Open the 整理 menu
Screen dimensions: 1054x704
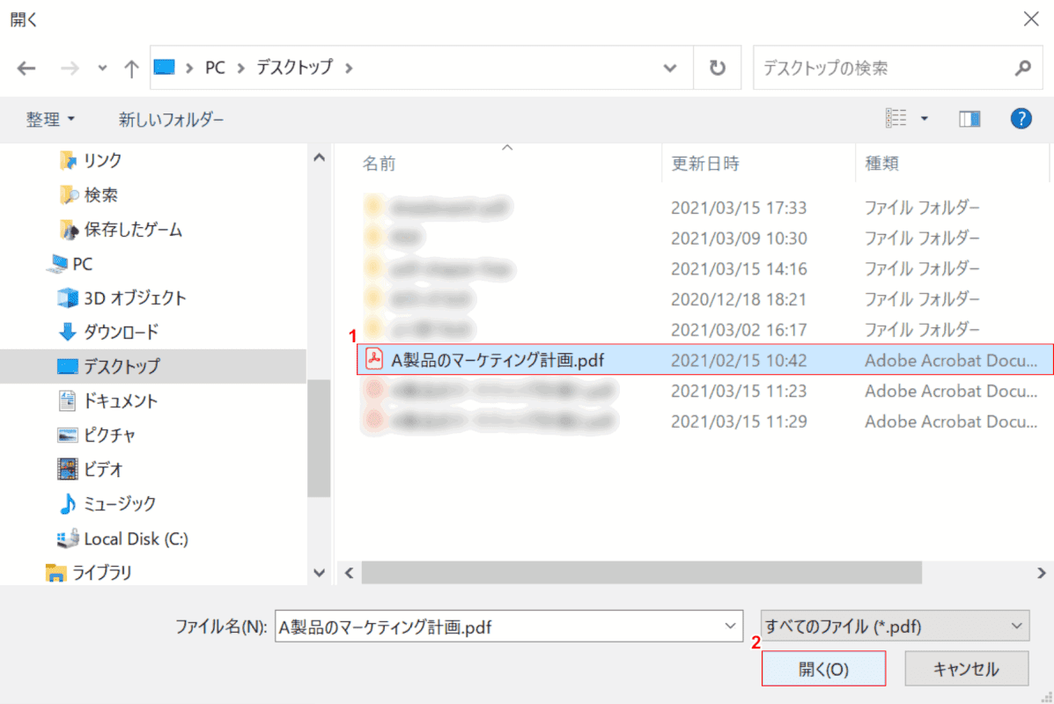(x=50, y=120)
